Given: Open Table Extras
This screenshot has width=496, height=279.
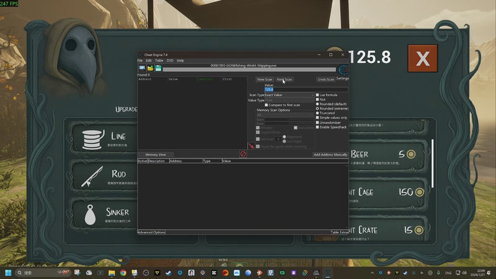Looking at the screenshot, I should (x=339, y=232).
